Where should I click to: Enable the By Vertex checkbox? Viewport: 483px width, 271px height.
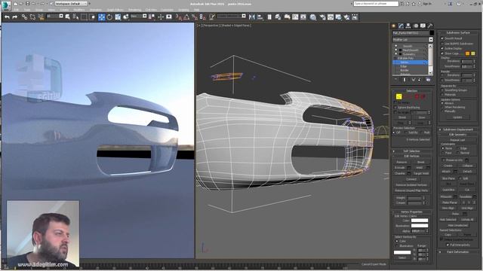(395, 102)
